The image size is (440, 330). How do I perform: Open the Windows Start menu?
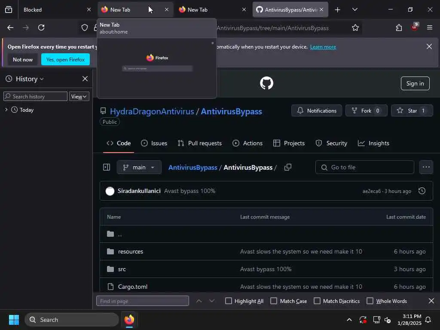tap(14, 320)
